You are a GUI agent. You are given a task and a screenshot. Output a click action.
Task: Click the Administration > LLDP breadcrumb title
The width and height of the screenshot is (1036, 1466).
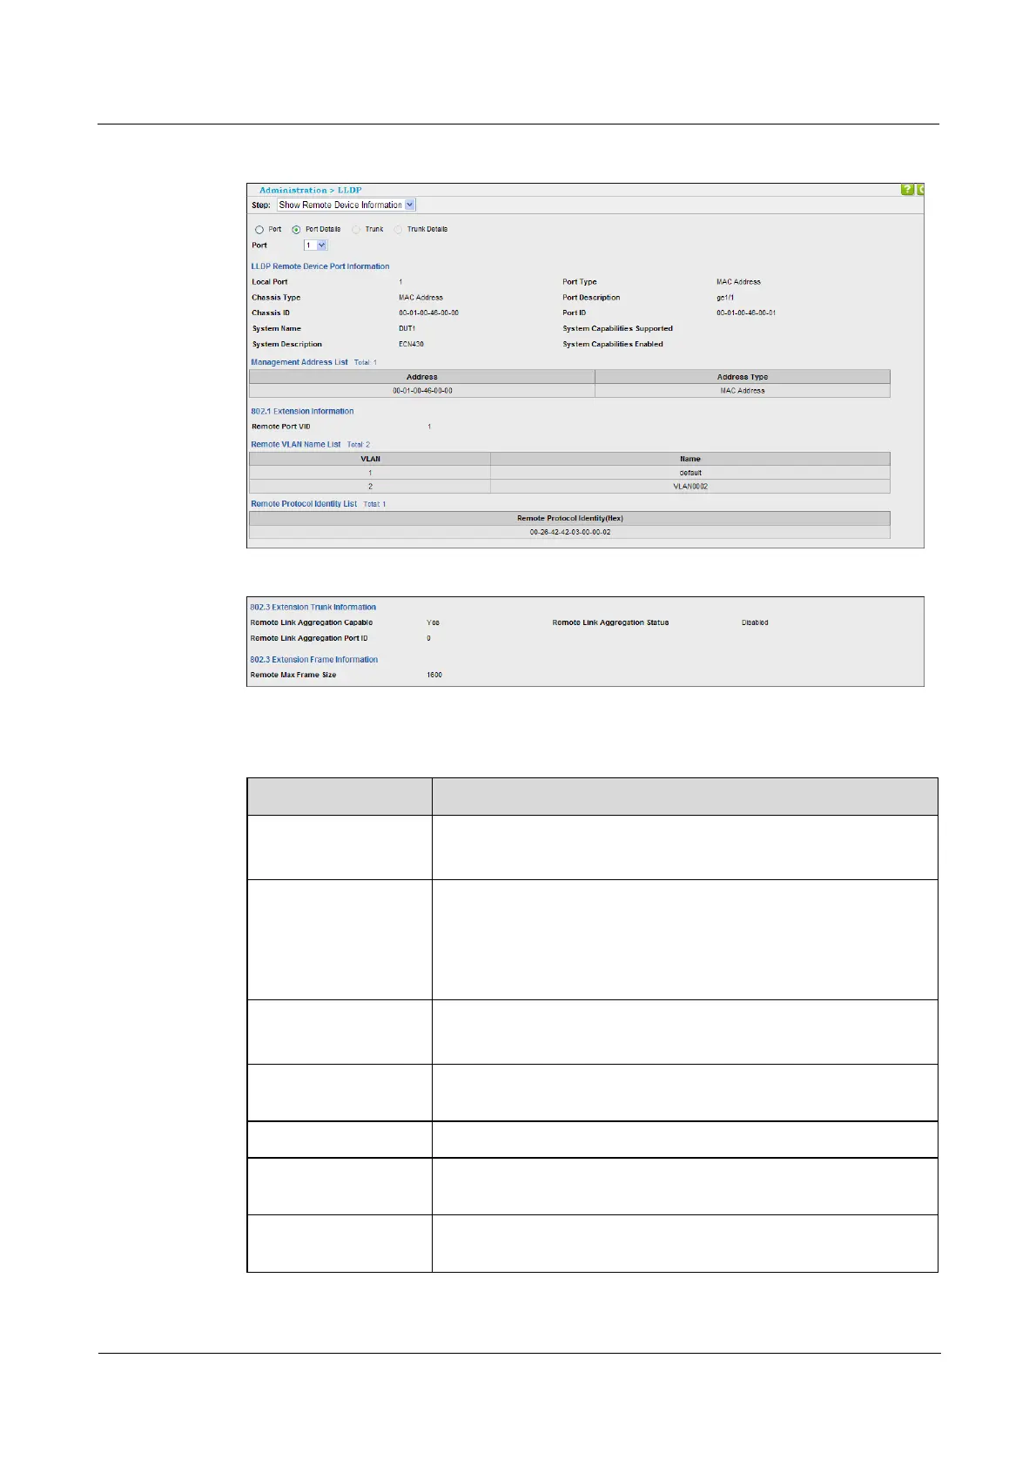click(x=310, y=190)
